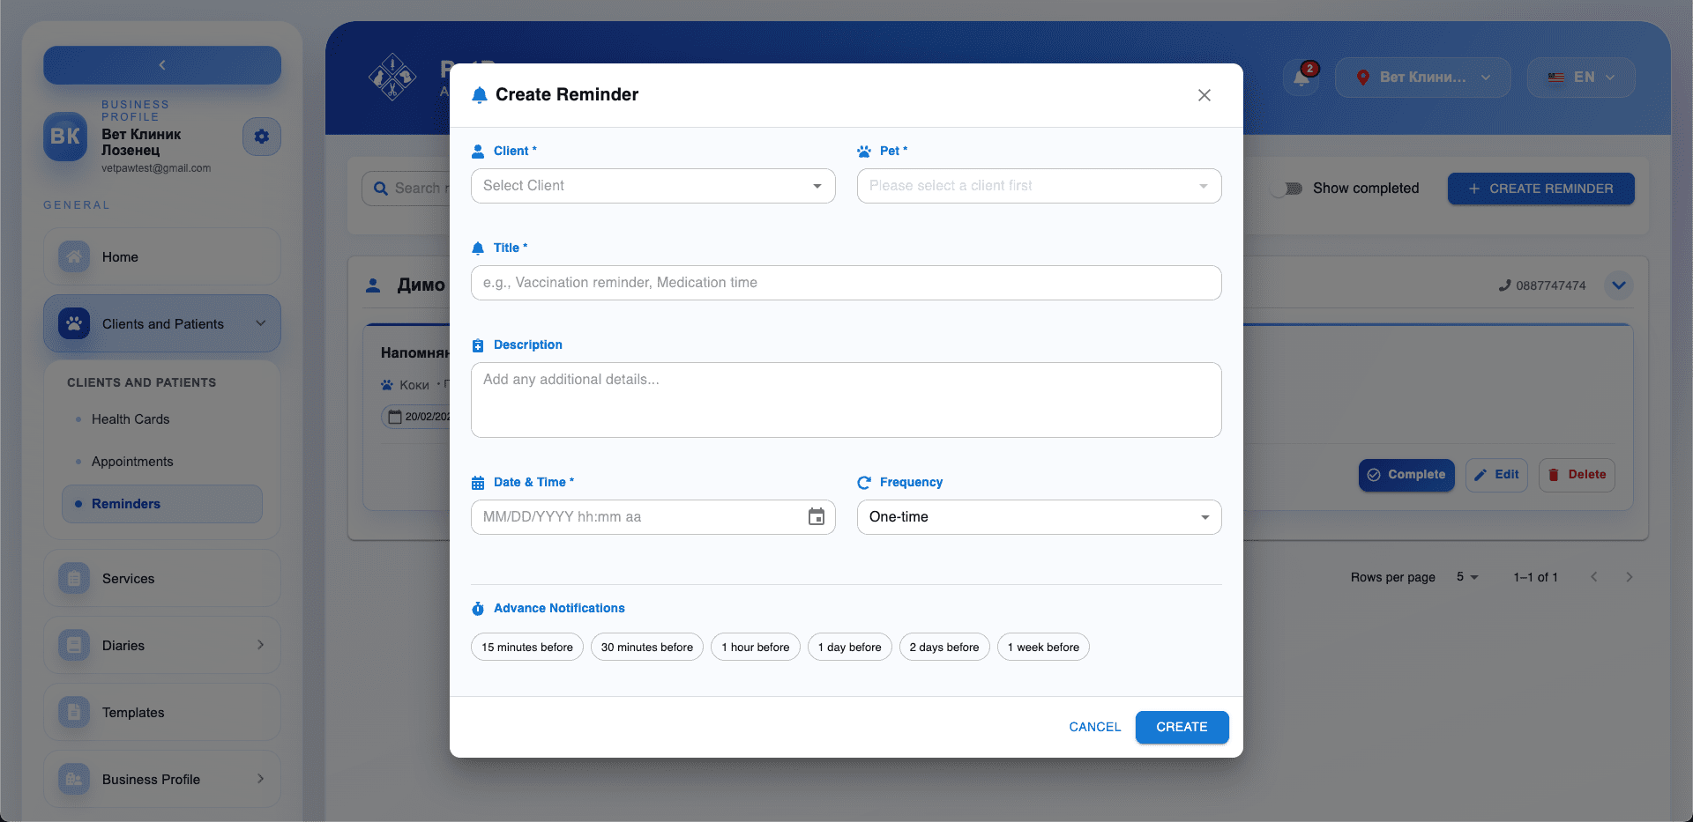Click the Diaries sidebar icon
1693x822 pixels.
click(74, 646)
